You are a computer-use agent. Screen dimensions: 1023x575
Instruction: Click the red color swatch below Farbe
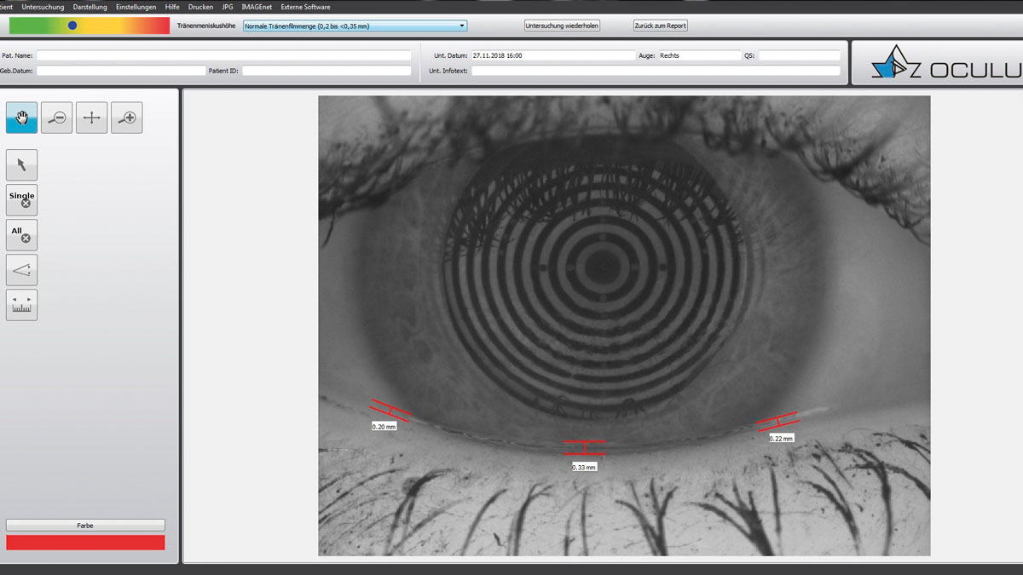[85, 543]
